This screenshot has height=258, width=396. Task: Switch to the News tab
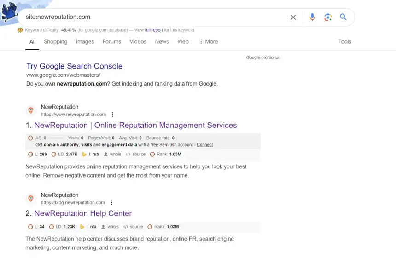point(162,41)
